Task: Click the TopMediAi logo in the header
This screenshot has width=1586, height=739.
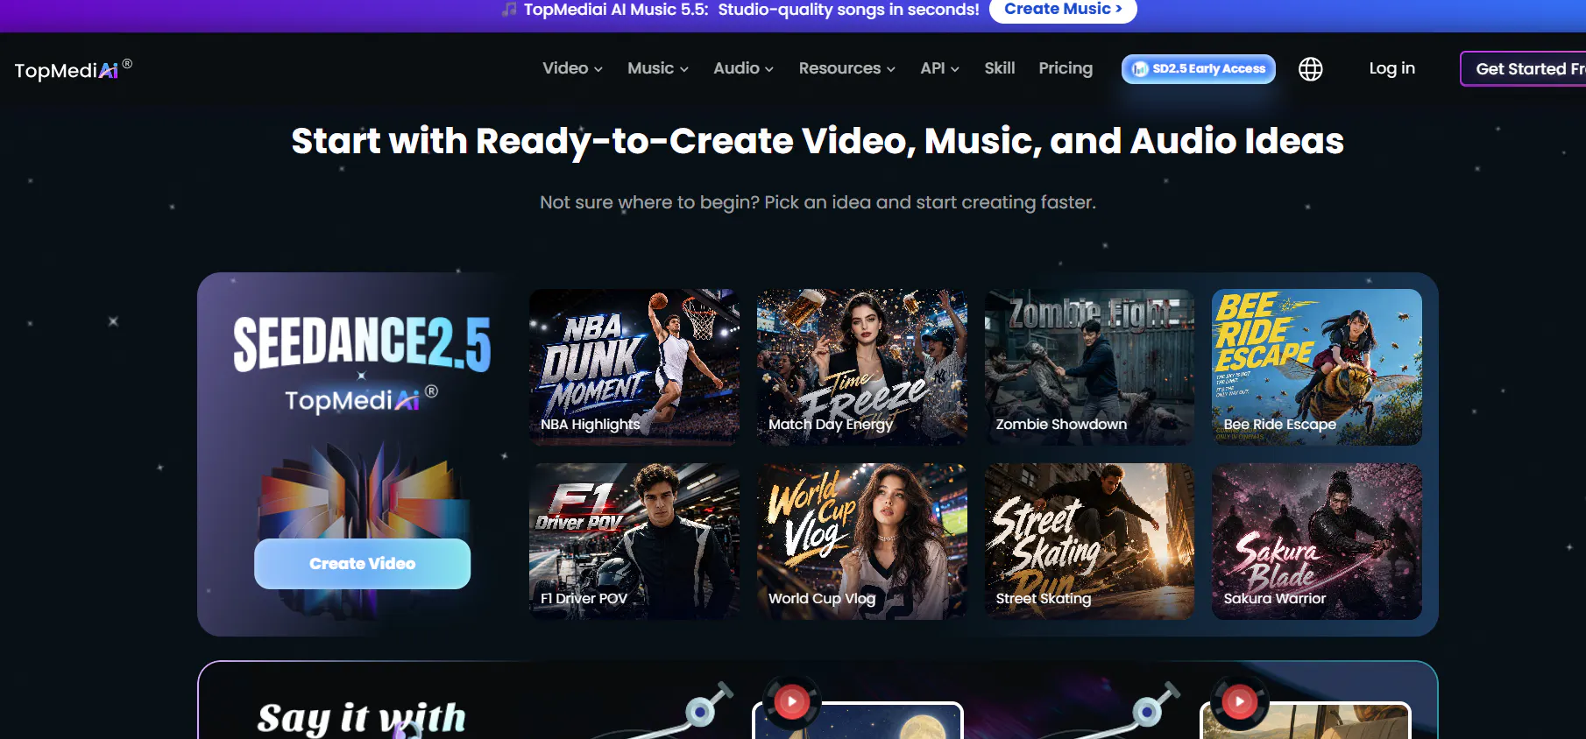Action: click(73, 69)
